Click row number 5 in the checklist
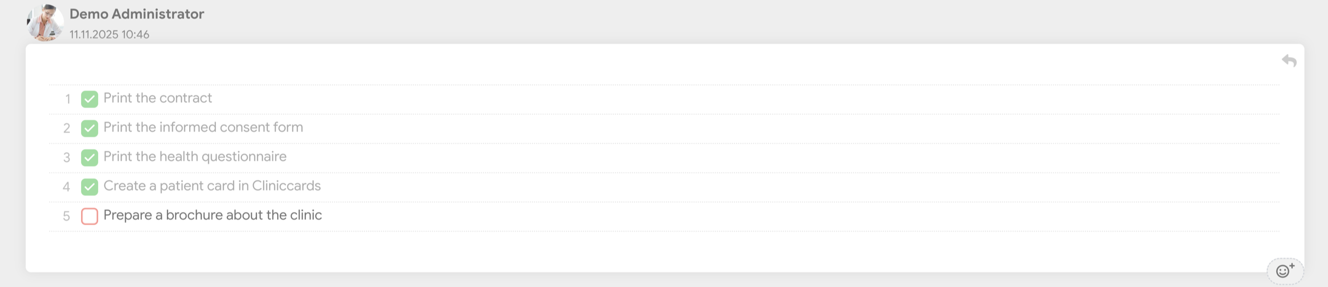The image size is (1328, 287). (67, 216)
